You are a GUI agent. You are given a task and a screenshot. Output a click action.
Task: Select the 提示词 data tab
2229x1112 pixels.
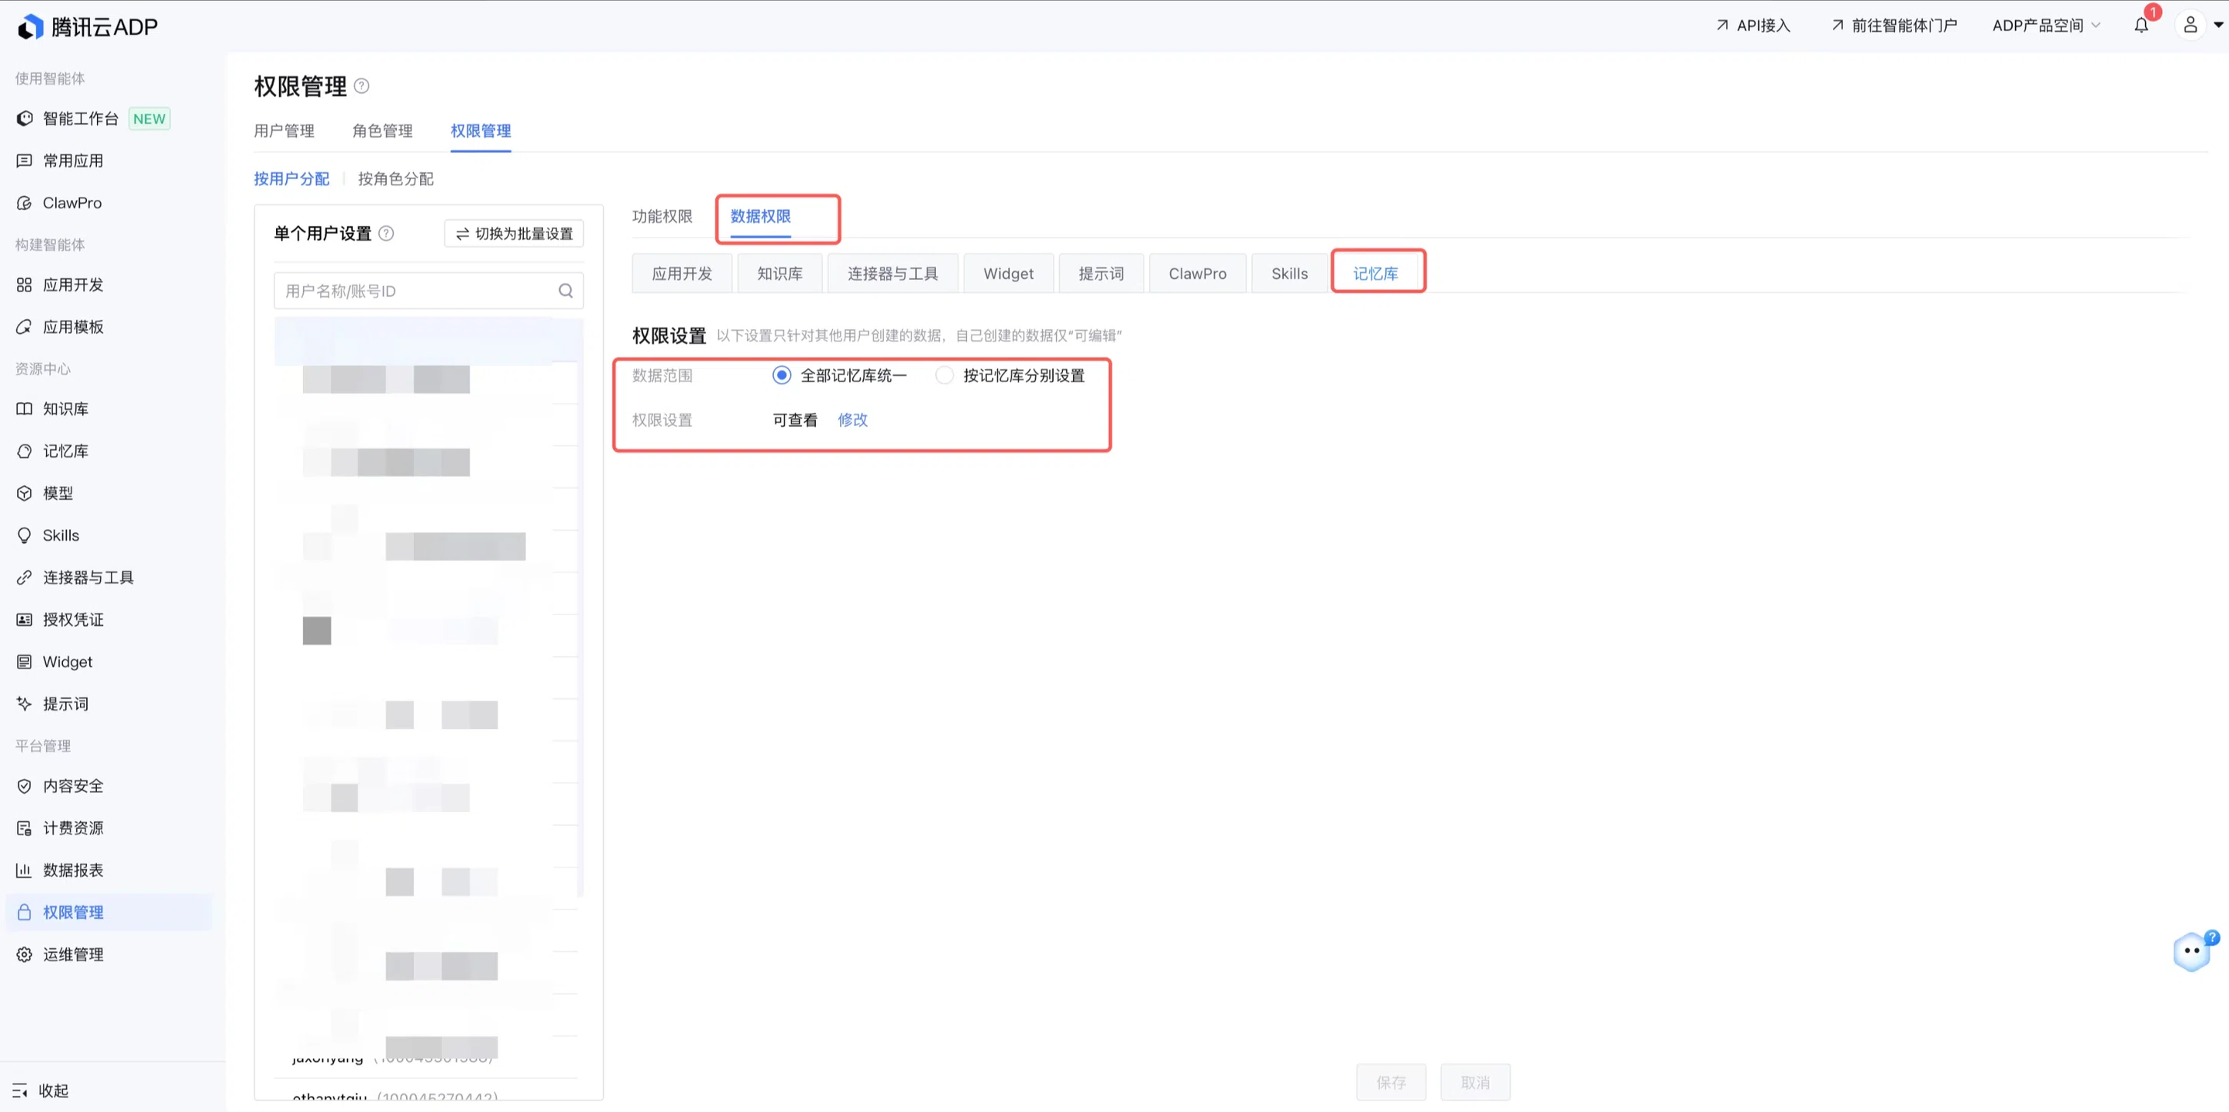point(1101,274)
